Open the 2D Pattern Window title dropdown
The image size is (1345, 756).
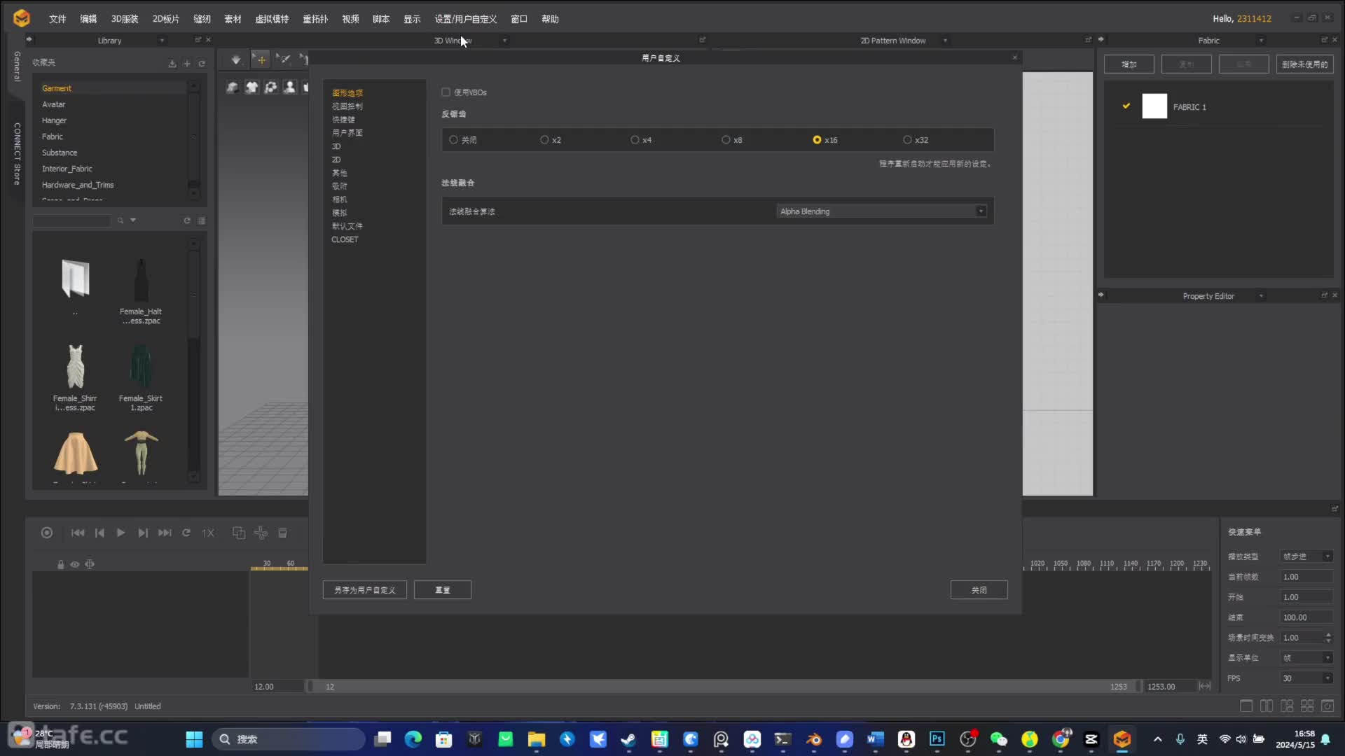[945, 41]
